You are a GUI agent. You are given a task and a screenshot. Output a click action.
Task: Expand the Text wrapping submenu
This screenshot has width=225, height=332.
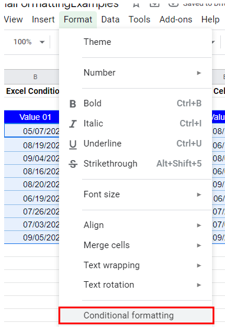point(135,265)
